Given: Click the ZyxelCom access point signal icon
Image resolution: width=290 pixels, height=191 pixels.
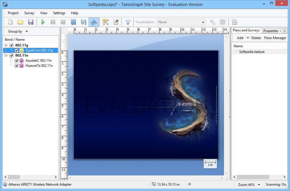Looking at the screenshot, I should [22, 50].
